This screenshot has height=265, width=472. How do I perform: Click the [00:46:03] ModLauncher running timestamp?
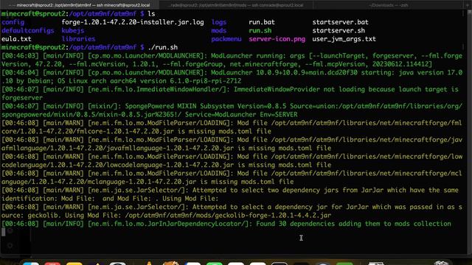(x=20, y=56)
